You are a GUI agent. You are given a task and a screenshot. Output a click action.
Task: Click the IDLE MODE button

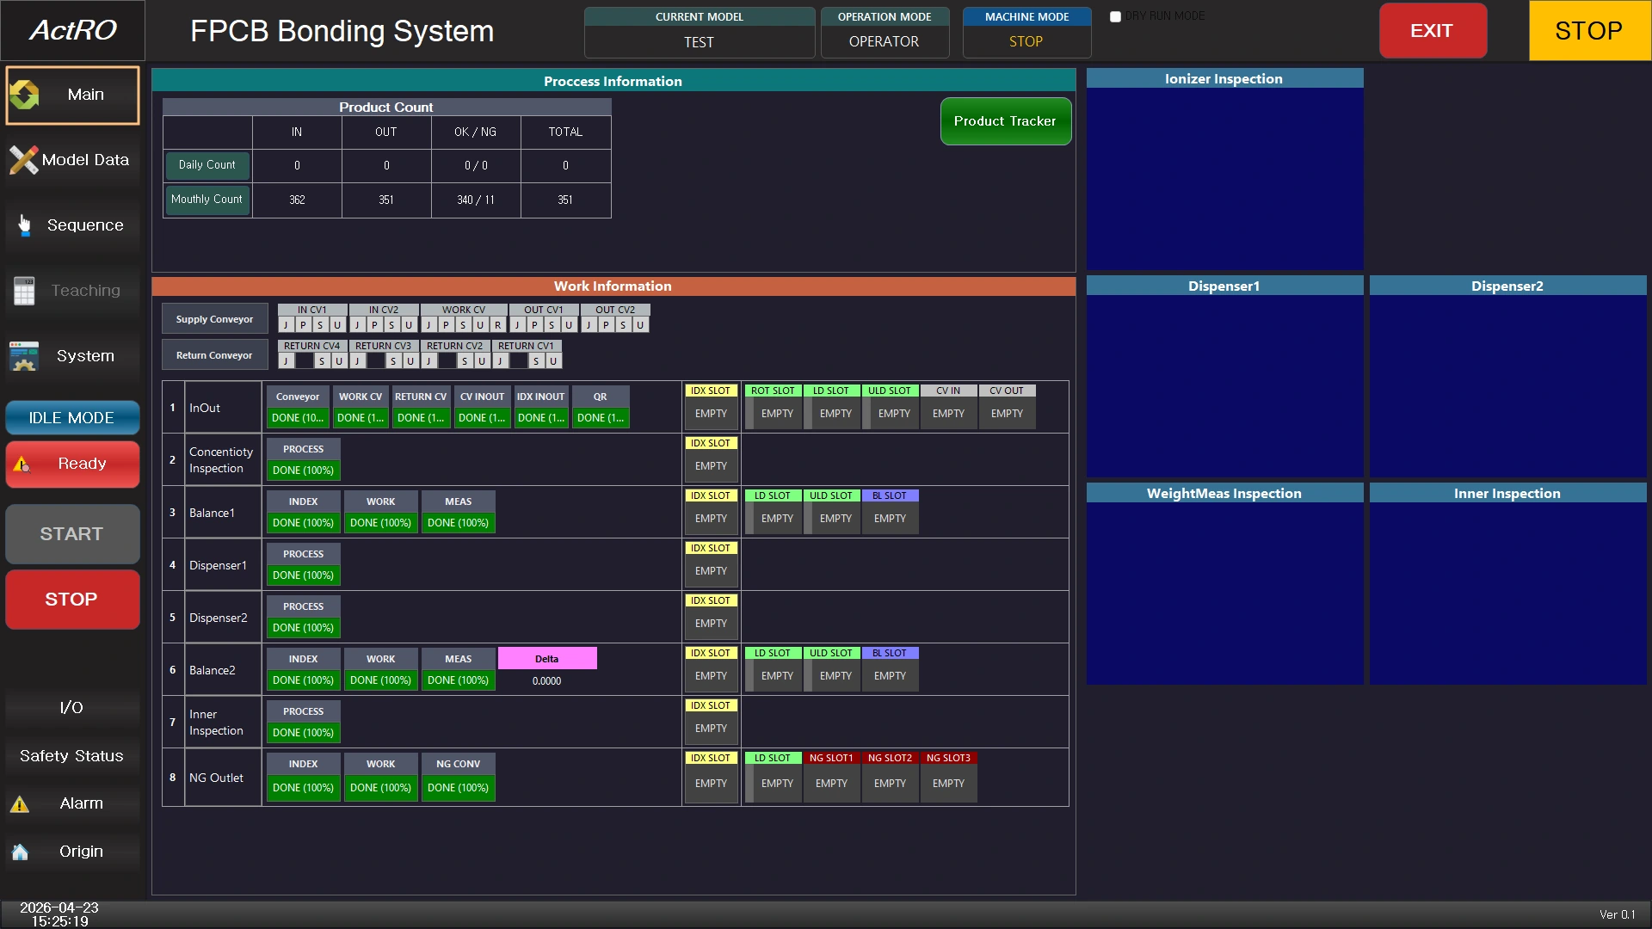click(72, 418)
